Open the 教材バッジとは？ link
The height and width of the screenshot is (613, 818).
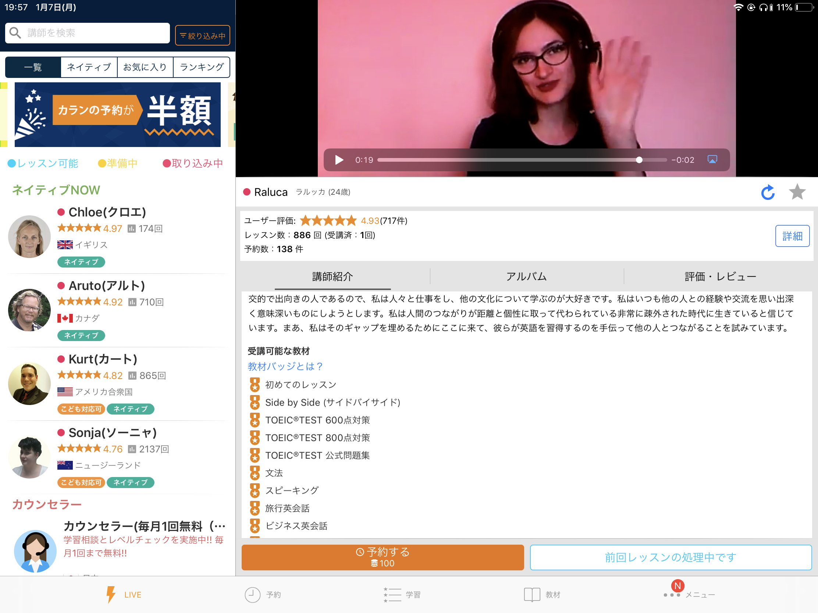click(x=285, y=366)
